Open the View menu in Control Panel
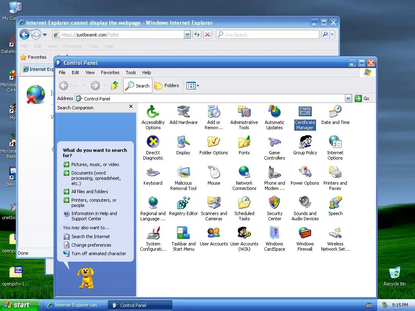This screenshot has width=415, height=311. tap(90, 72)
